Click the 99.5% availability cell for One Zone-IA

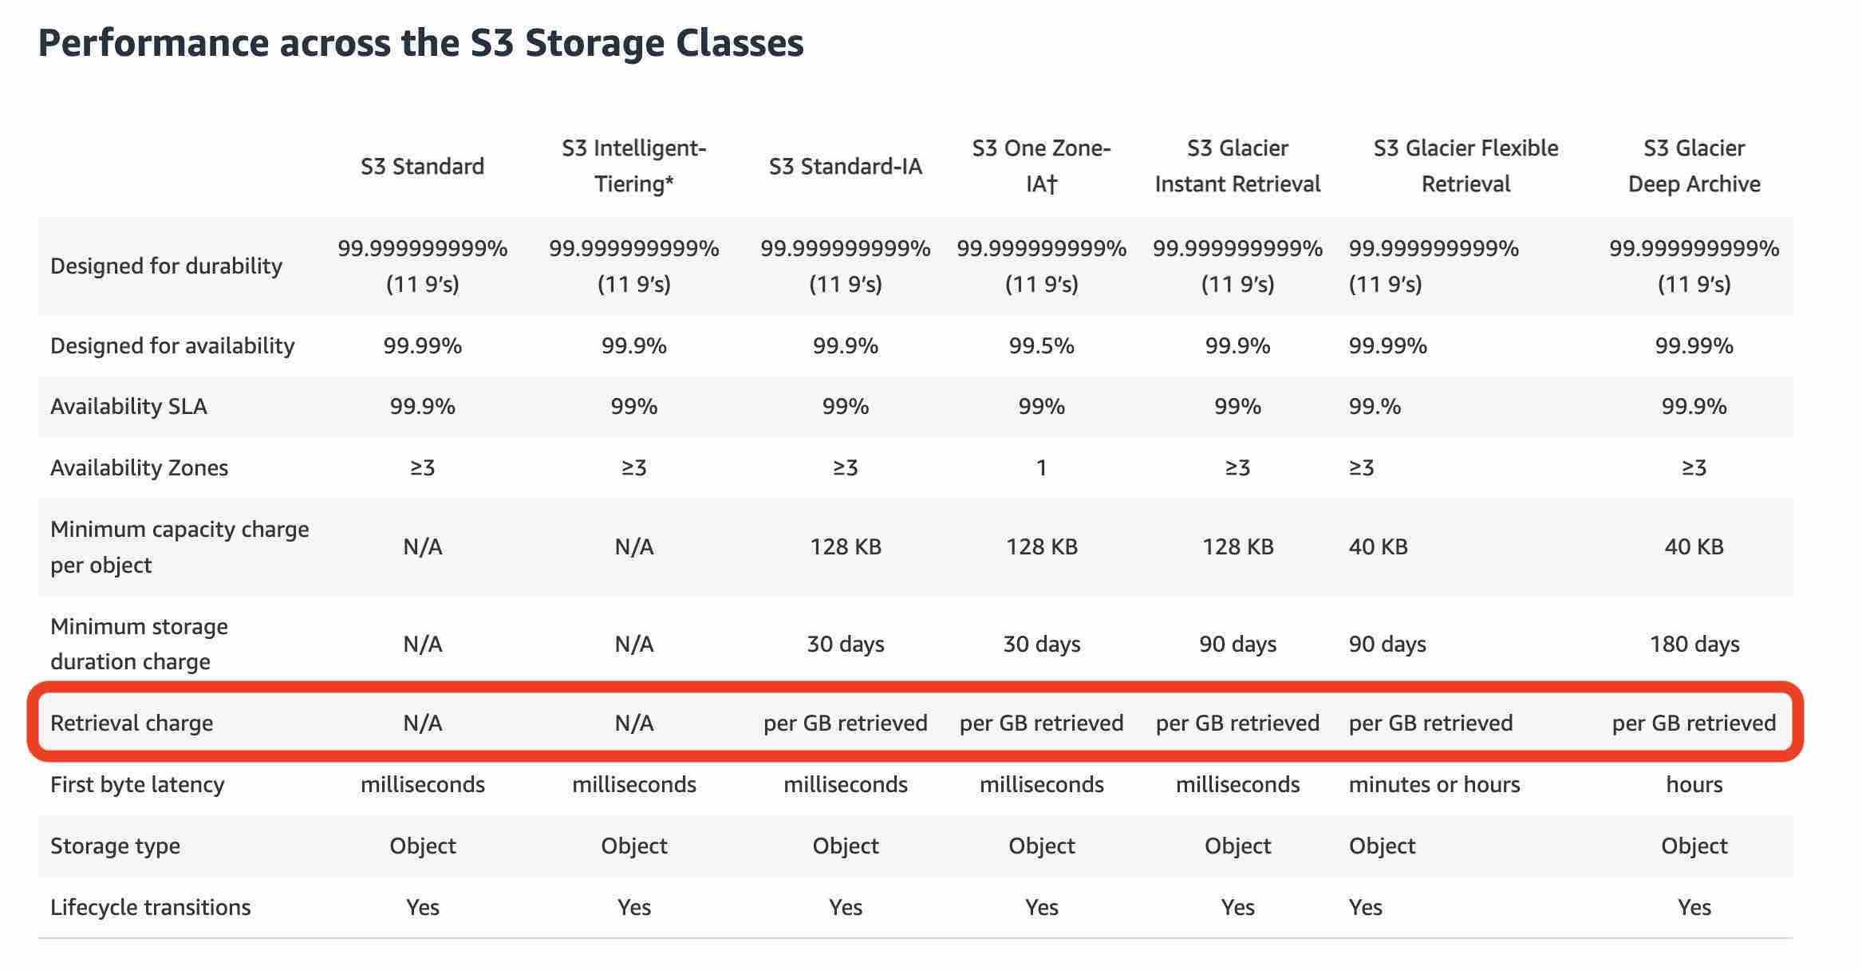pyautogui.click(x=1041, y=345)
